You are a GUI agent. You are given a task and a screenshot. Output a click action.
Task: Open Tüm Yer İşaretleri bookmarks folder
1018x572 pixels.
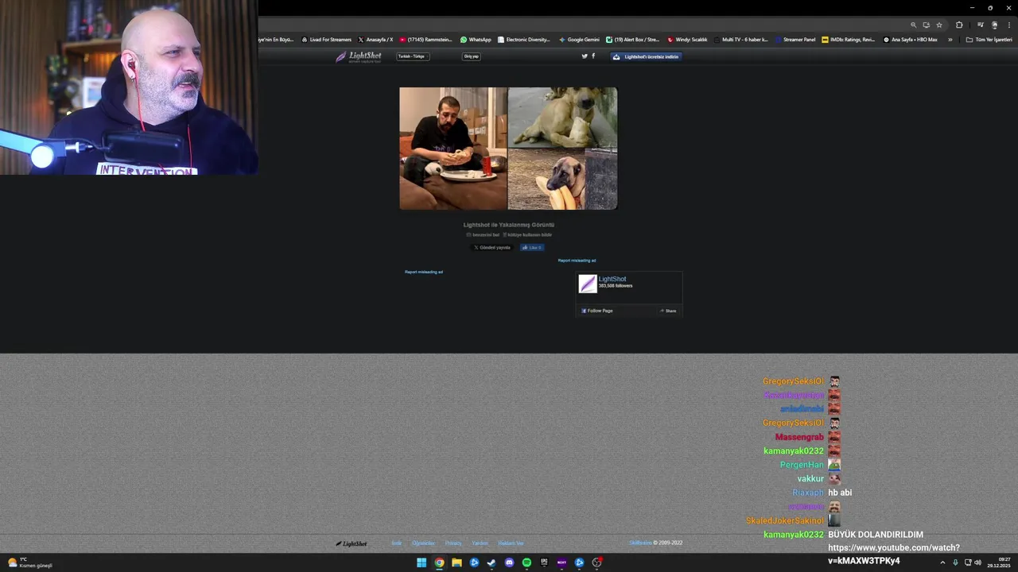pyautogui.click(x=989, y=40)
